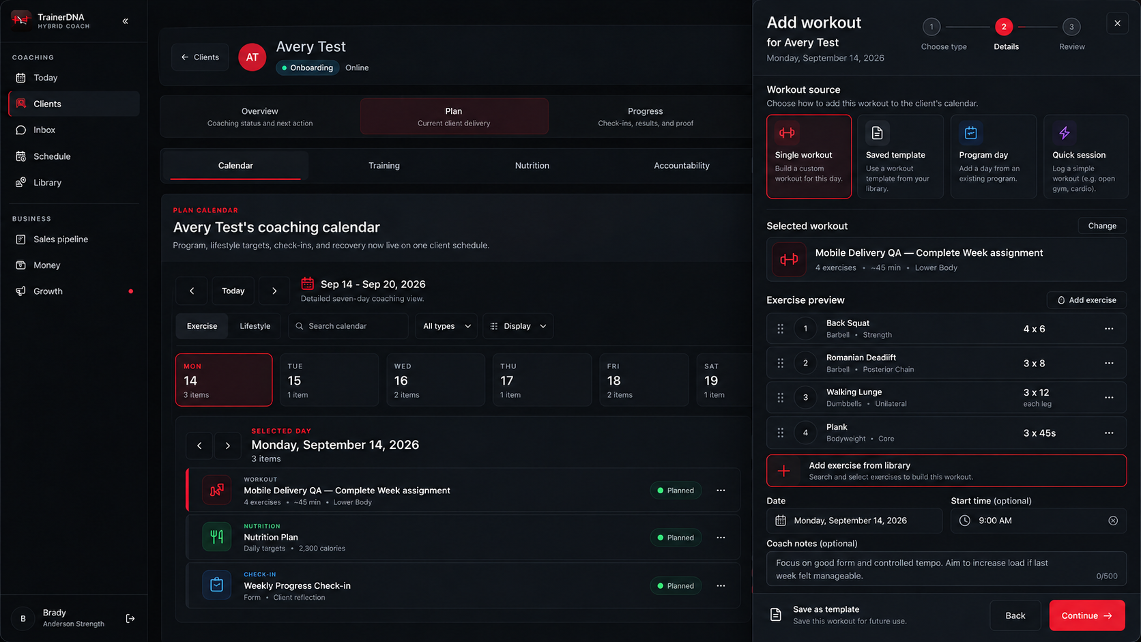The image size is (1141, 642).
Task: Open options menu for Weekly Progress Check-in row
Action: [x=721, y=586]
